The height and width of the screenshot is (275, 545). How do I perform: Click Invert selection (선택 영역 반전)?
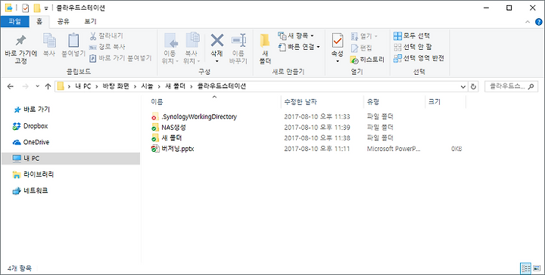click(x=419, y=58)
